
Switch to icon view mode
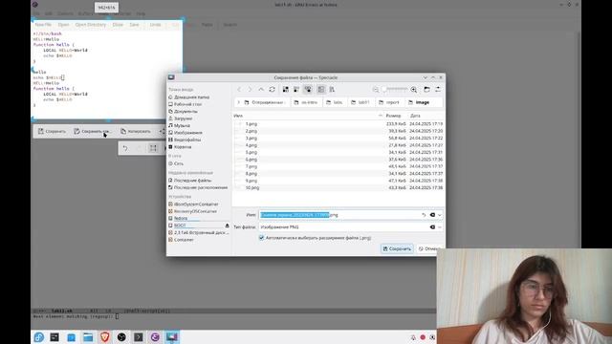[286, 89]
